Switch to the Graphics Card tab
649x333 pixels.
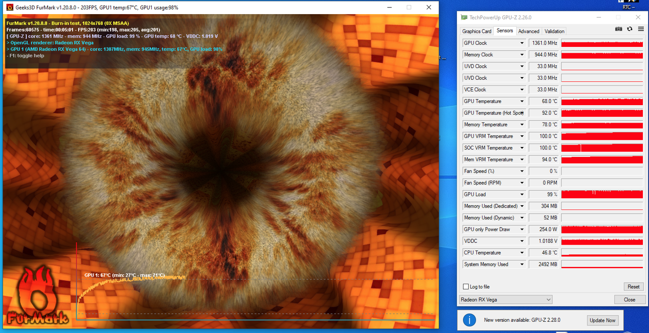[x=477, y=31]
